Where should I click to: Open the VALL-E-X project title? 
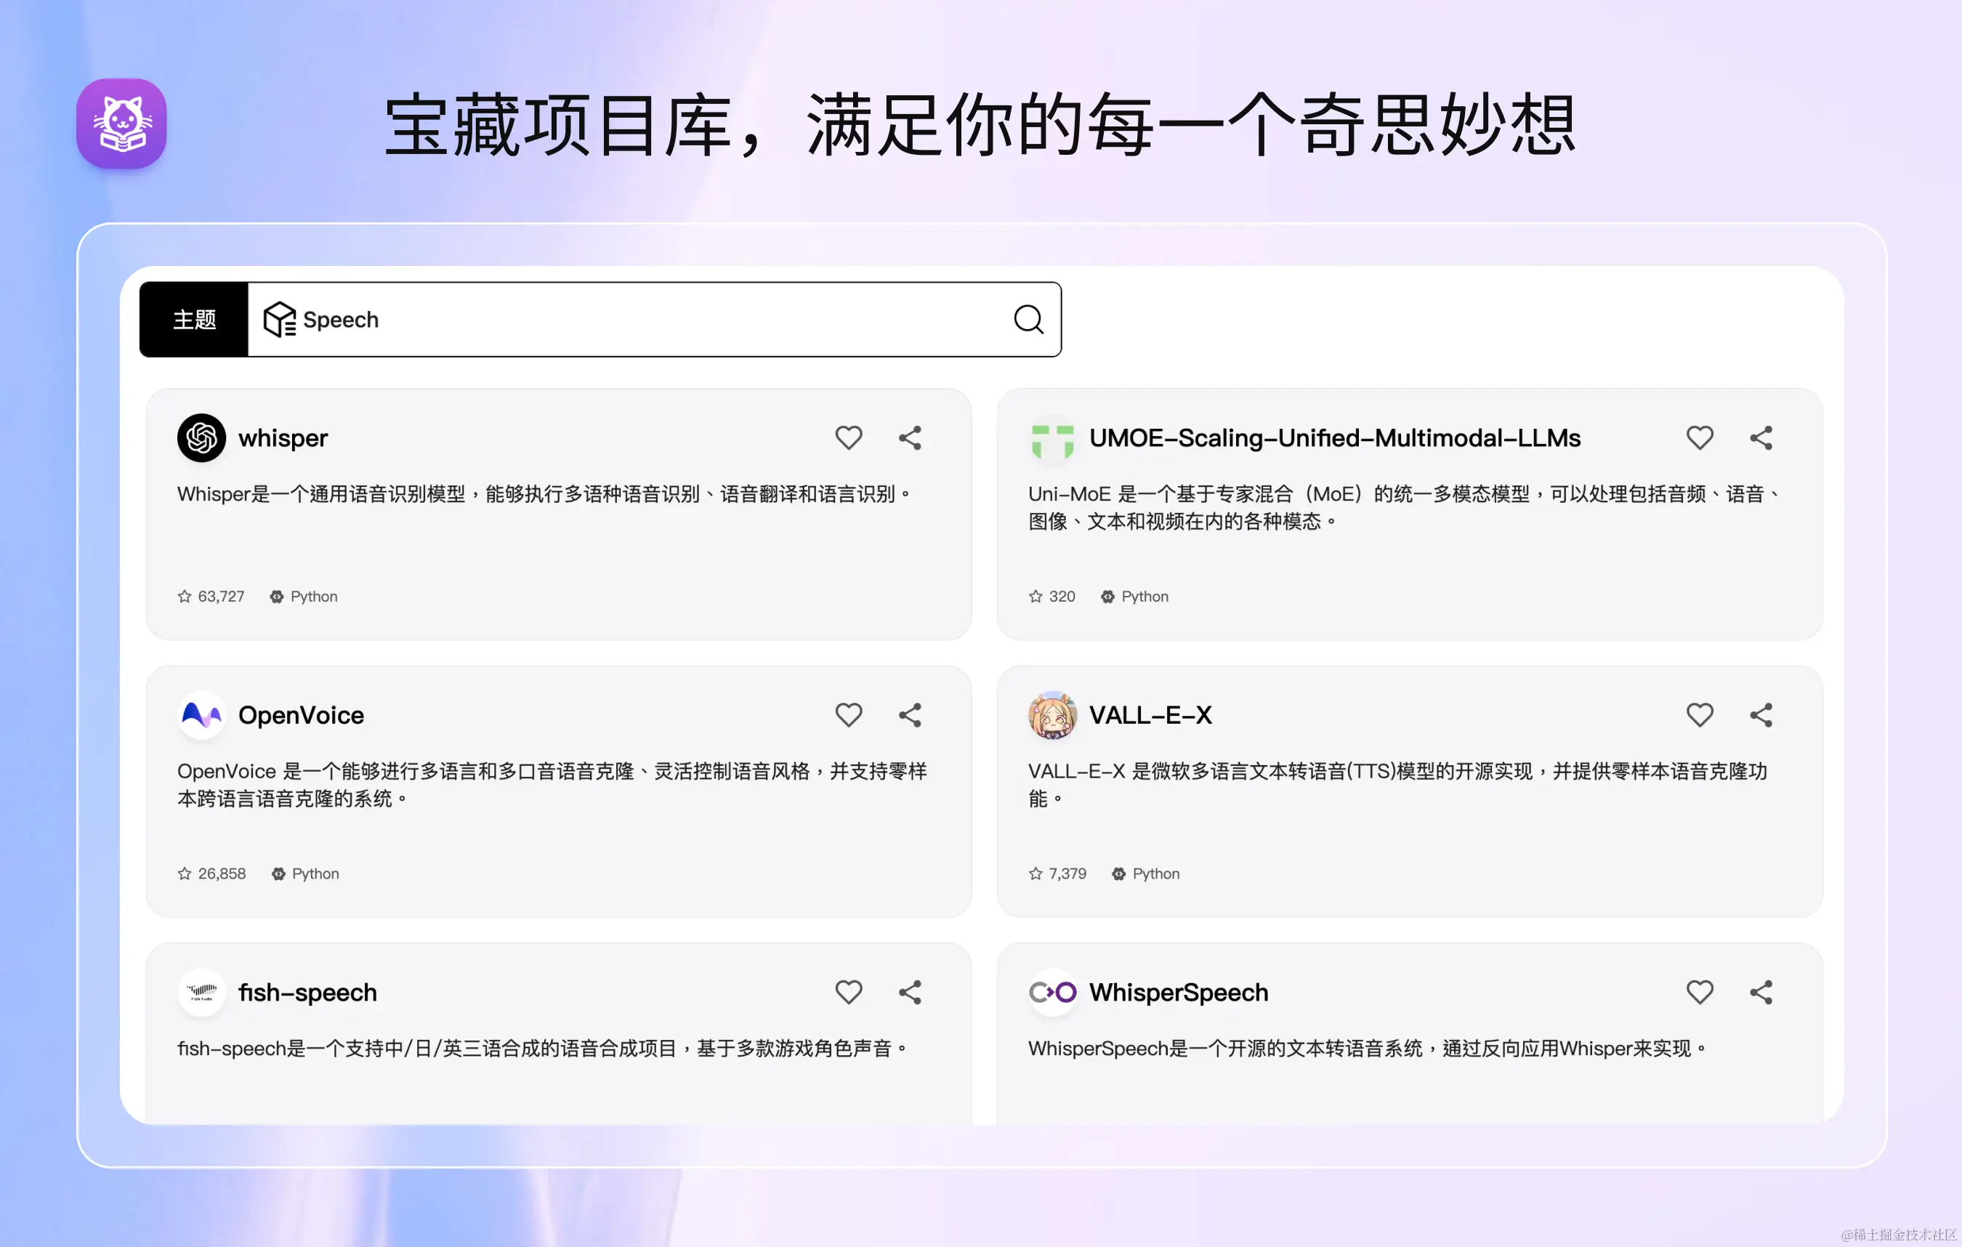pos(1150,715)
